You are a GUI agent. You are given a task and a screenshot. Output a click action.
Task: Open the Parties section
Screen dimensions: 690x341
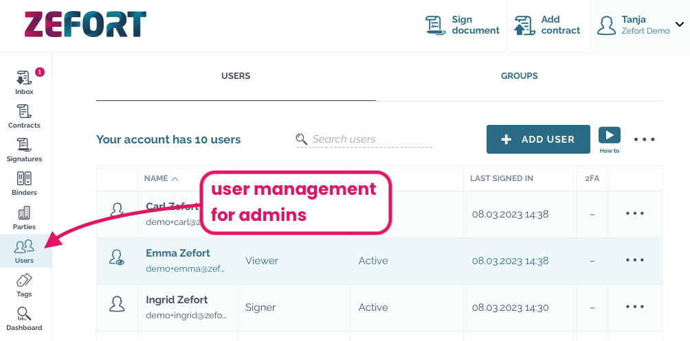tap(24, 217)
